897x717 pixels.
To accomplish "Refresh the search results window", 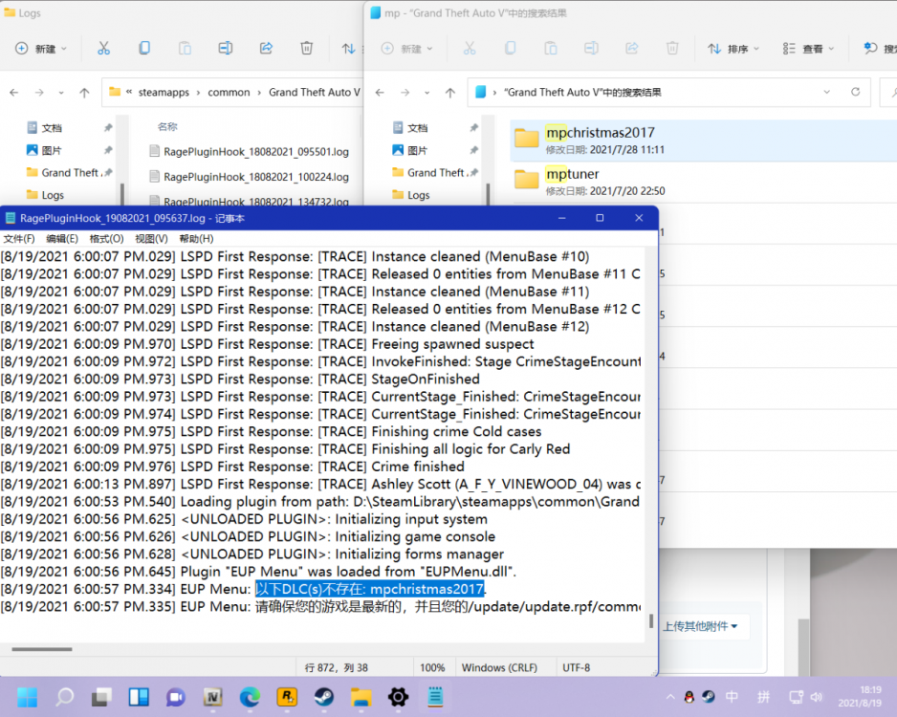I will pyautogui.click(x=855, y=92).
